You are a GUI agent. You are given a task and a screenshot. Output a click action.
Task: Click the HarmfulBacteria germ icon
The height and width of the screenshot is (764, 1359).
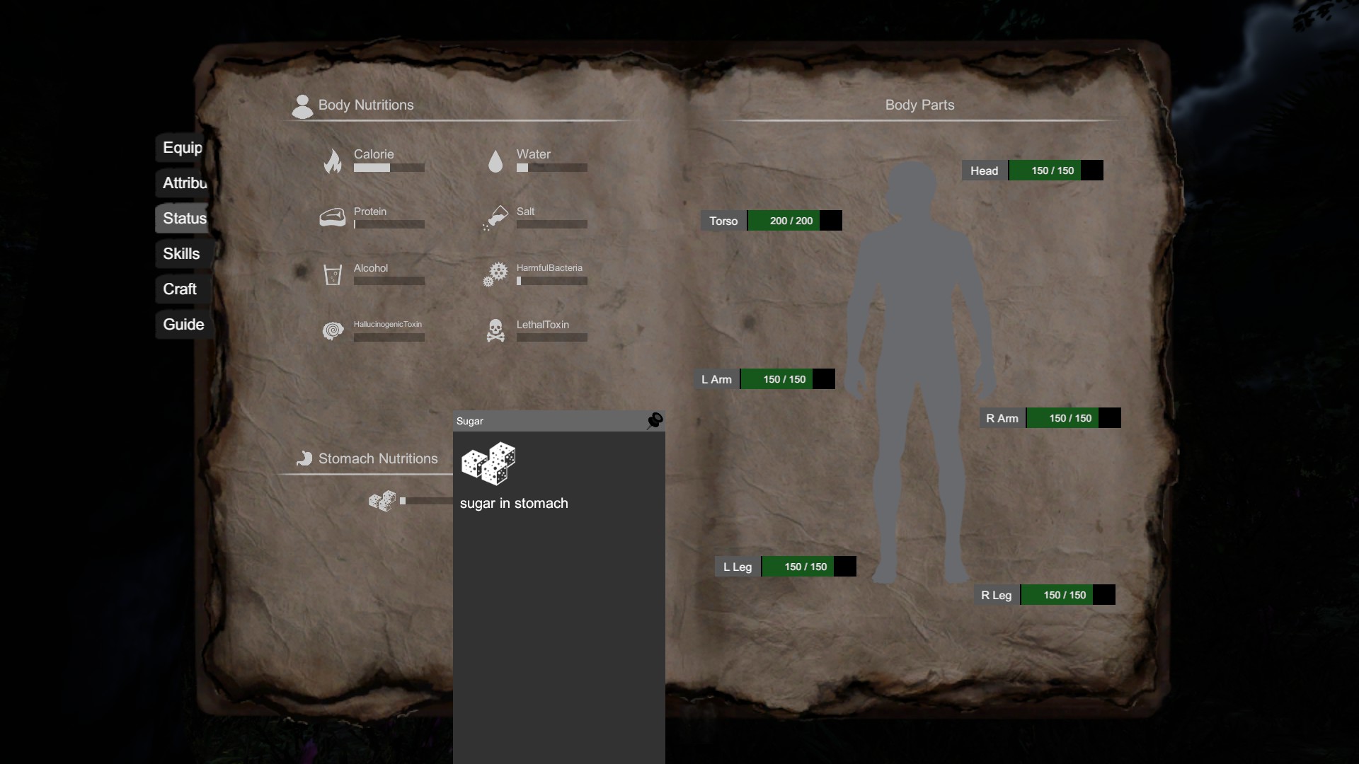495,274
